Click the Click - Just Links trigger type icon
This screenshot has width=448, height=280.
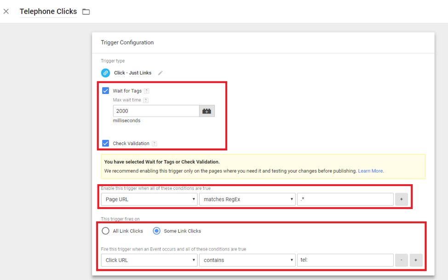[x=105, y=73]
